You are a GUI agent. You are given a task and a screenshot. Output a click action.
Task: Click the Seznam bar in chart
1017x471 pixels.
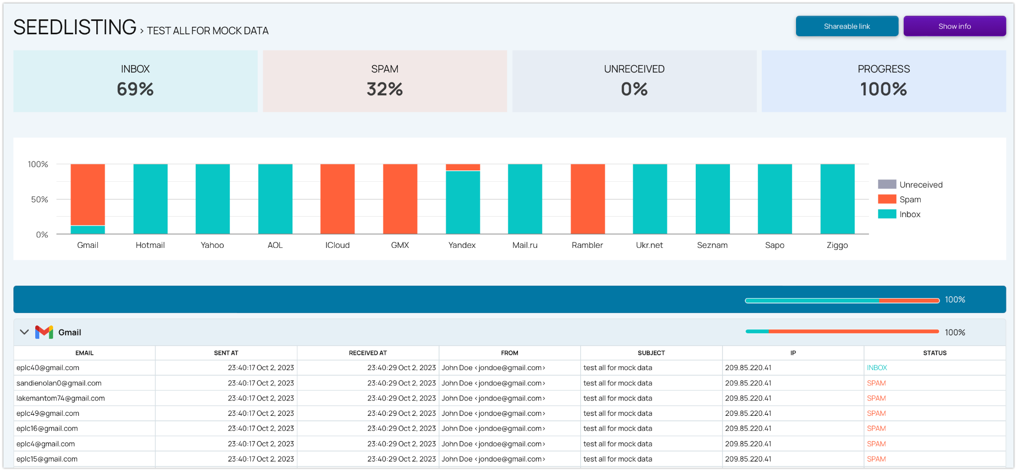pos(713,199)
